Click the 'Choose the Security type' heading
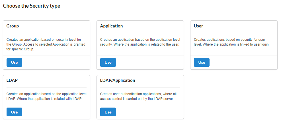 coord(32,6)
